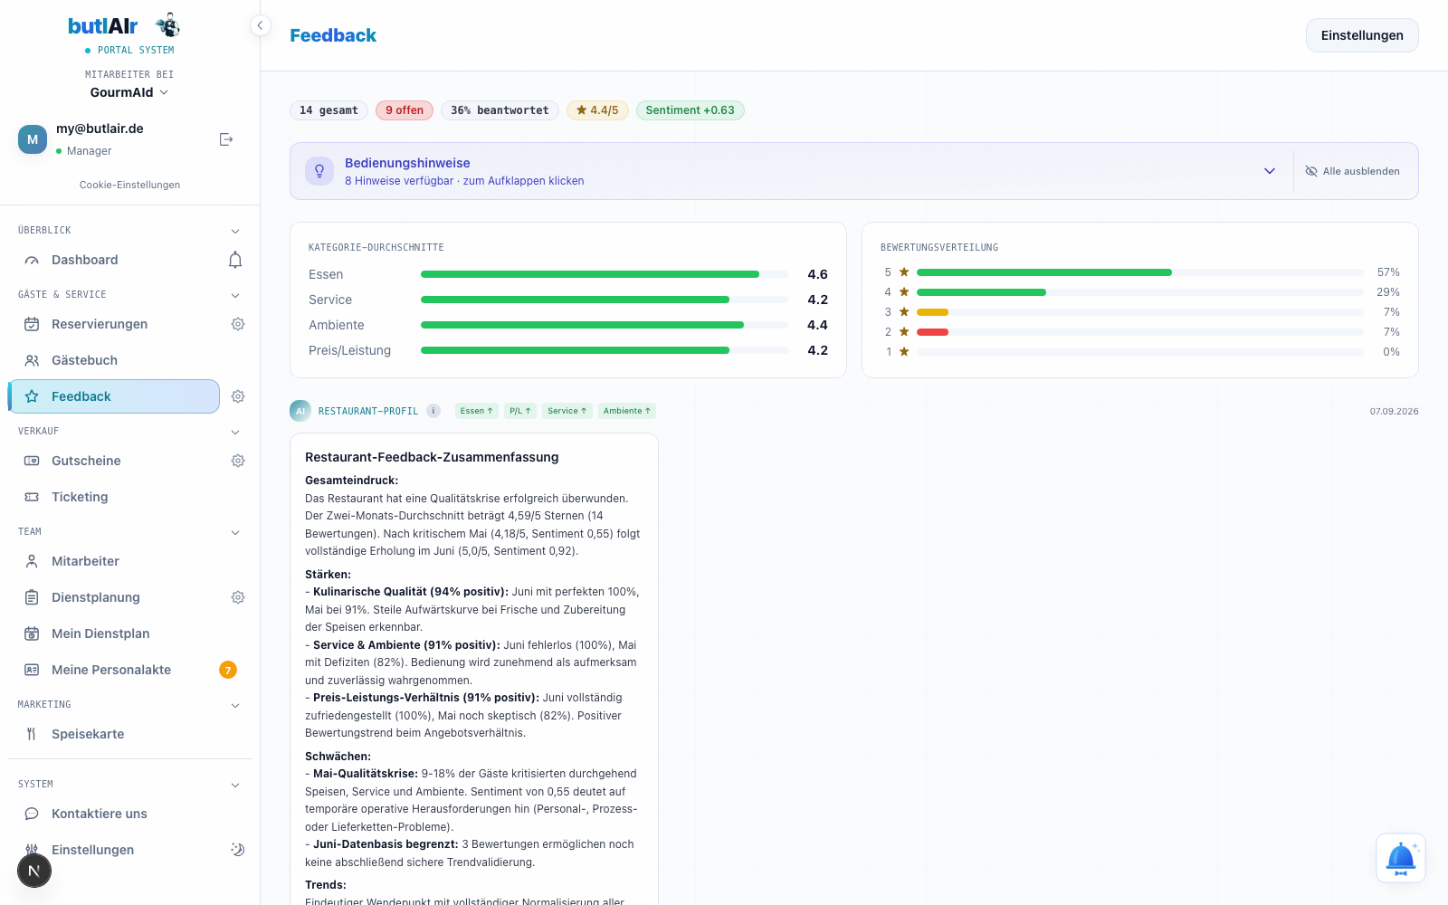Click the 7 badge on Meine Personalakte

click(x=228, y=670)
